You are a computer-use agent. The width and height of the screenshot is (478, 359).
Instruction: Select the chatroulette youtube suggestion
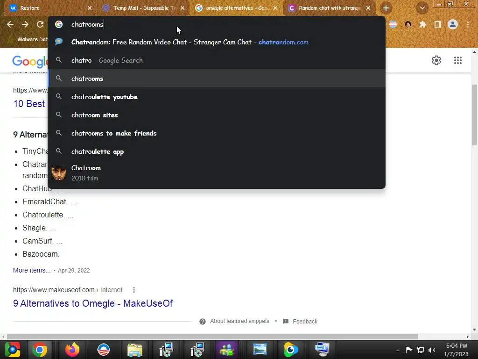pyautogui.click(x=217, y=97)
